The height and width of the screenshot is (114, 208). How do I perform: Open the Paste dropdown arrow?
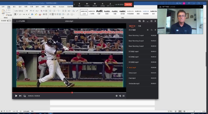3,15
